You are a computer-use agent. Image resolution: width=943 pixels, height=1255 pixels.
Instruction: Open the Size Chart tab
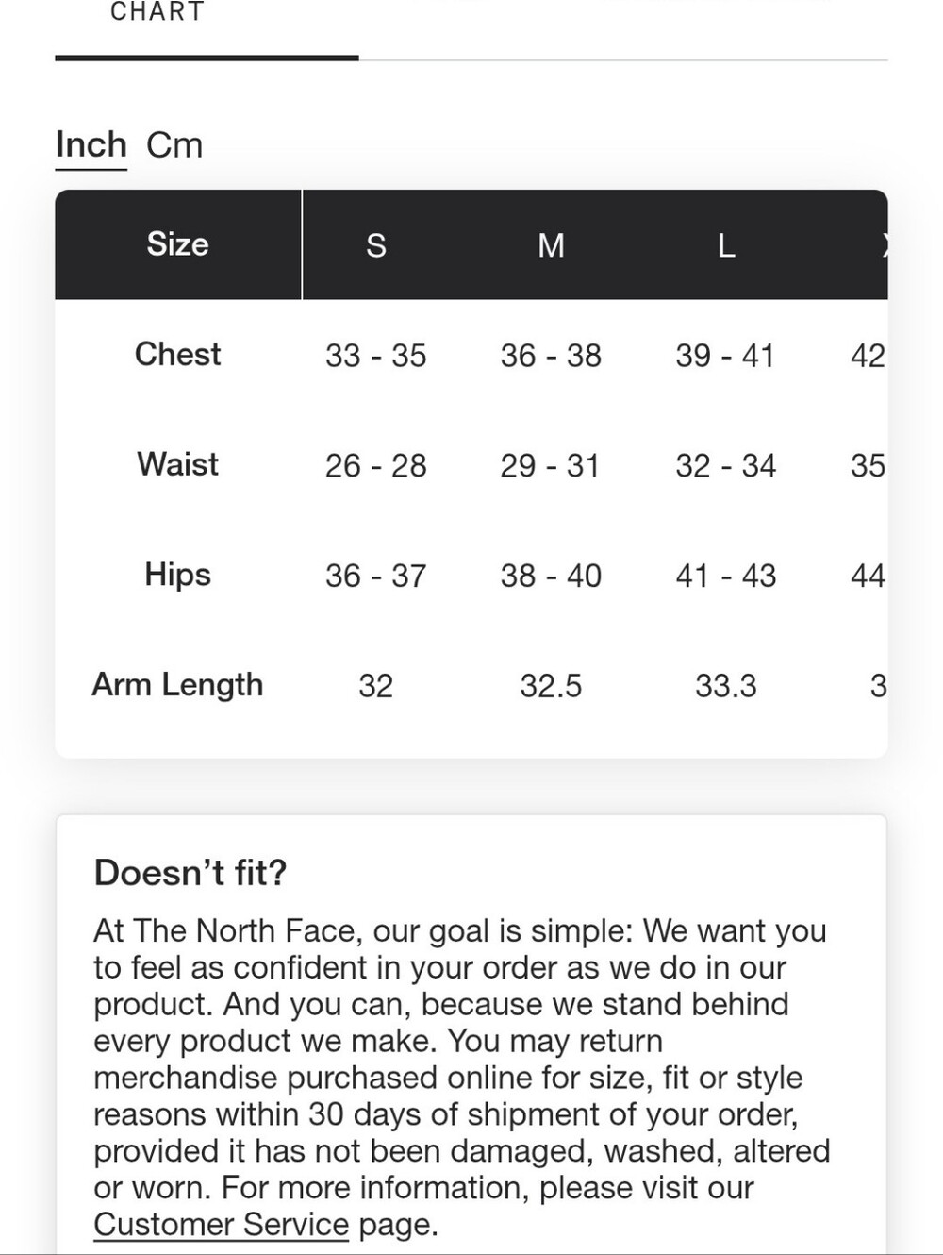coord(157,12)
